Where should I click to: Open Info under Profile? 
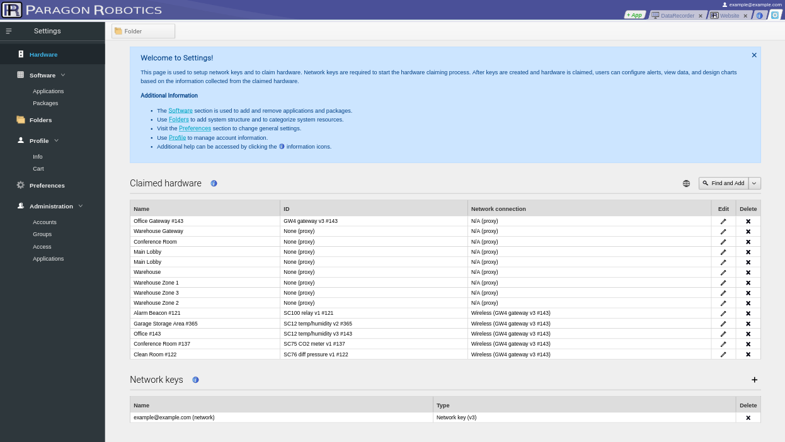pos(38,157)
